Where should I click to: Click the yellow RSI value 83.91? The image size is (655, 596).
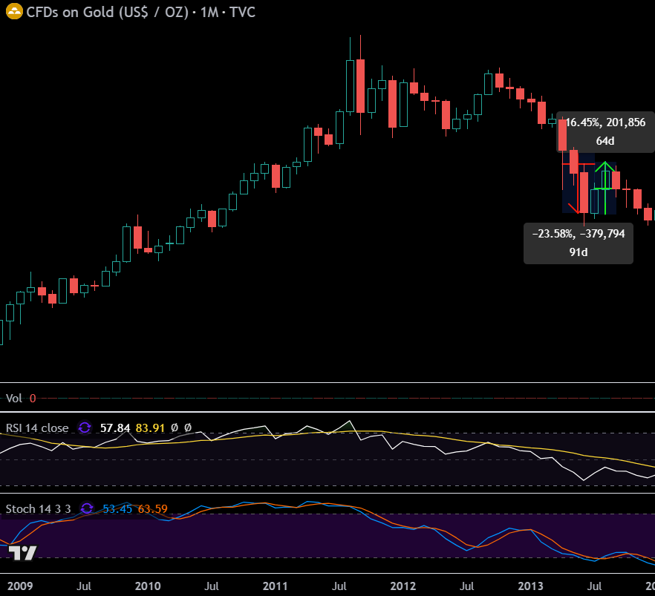pyautogui.click(x=150, y=428)
